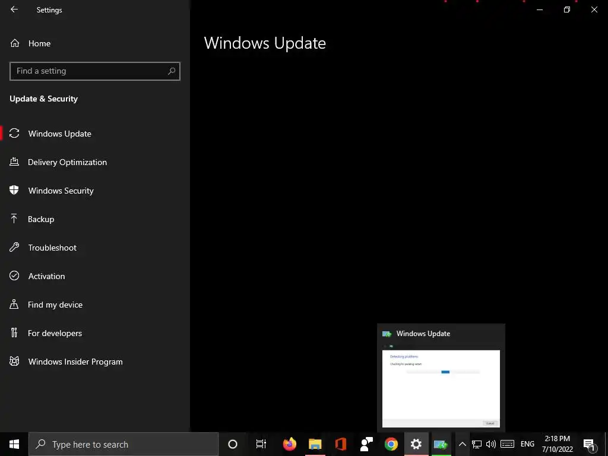This screenshot has height=456, width=608.
Task: Select Windows Update in the sidebar
Action: 95,134
